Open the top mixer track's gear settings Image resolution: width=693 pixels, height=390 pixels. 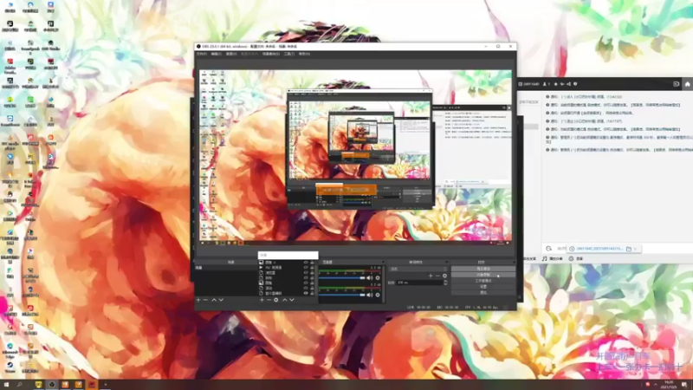(x=378, y=278)
